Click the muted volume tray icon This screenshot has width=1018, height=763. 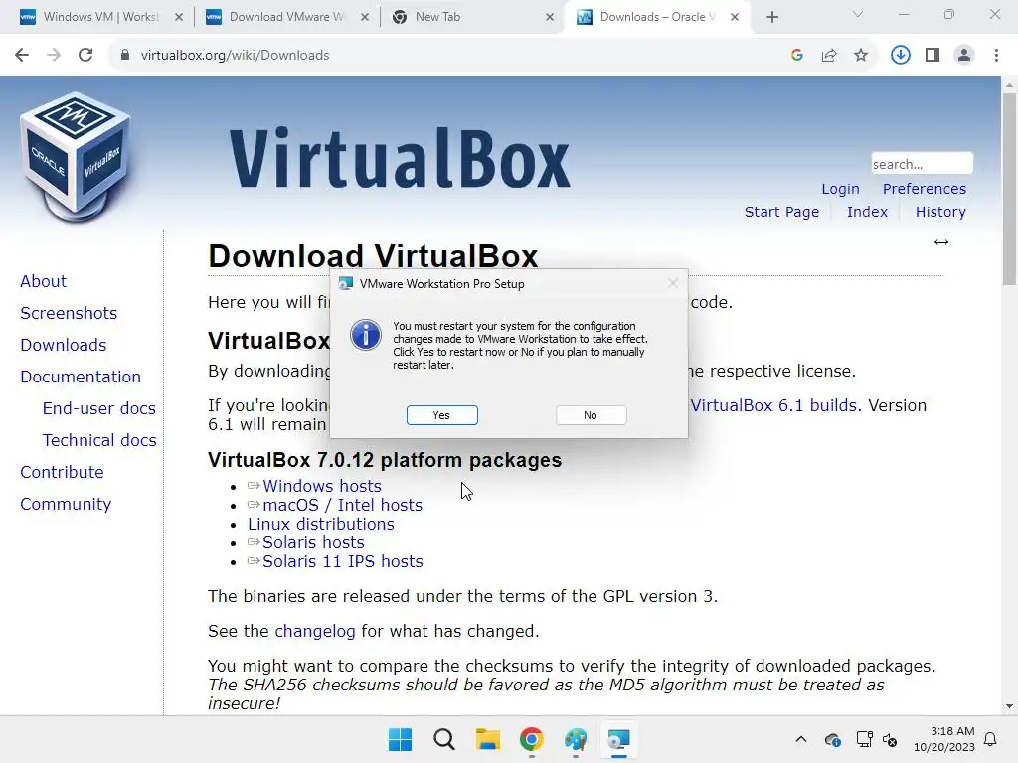(x=890, y=739)
